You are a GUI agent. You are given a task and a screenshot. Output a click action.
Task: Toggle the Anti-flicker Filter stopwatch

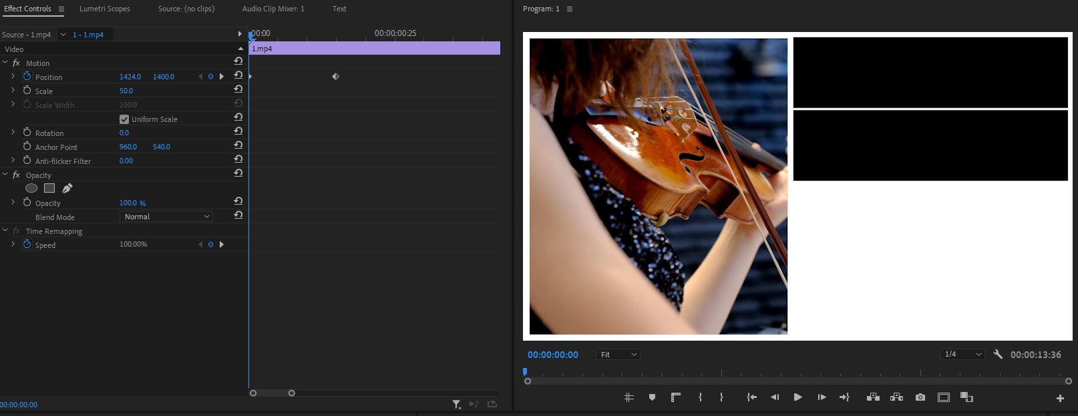(27, 161)
